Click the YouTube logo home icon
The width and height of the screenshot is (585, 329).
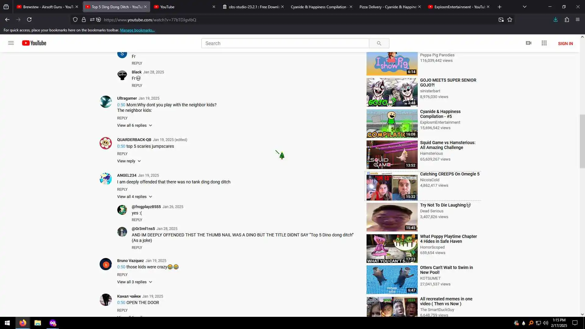pos(34,43)
